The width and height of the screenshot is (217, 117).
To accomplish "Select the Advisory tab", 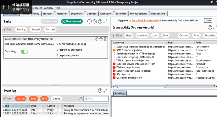I will coord(120,93).
